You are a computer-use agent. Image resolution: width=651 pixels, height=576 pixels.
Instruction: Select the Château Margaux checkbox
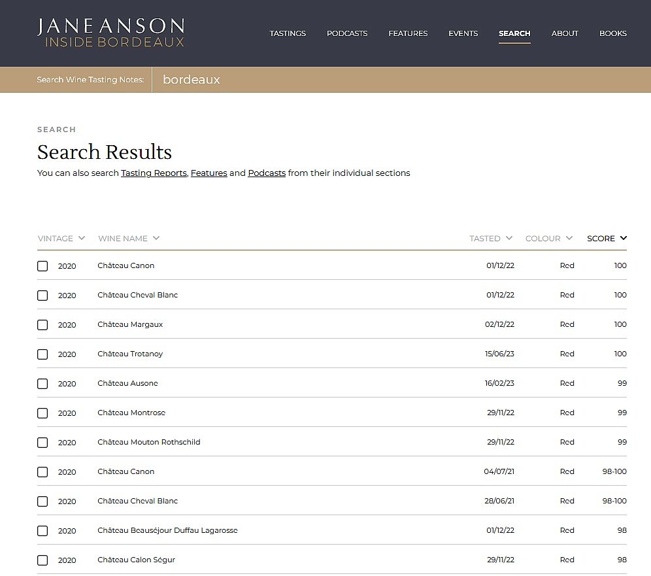tap(42, 325)
